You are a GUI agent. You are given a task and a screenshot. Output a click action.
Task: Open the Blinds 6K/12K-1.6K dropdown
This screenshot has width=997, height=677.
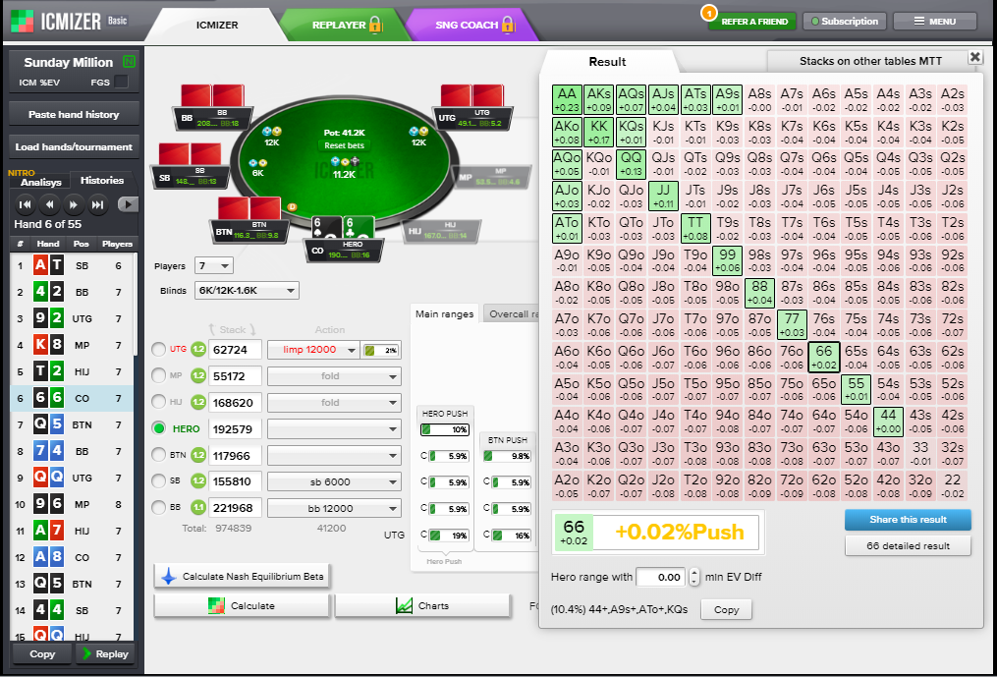(x=247, y=291)
